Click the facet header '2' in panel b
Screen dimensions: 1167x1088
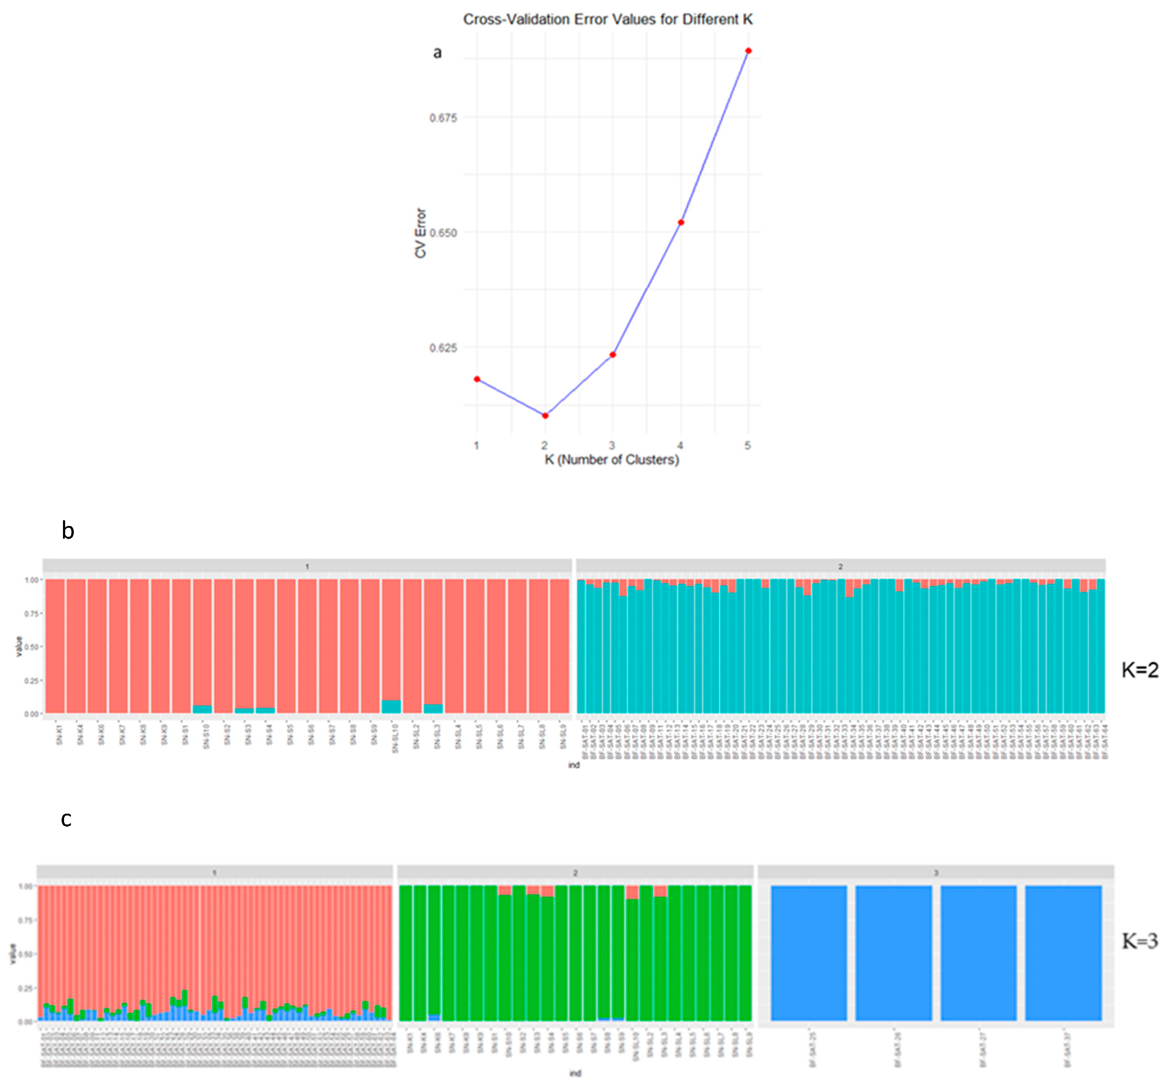click(840, 567)
